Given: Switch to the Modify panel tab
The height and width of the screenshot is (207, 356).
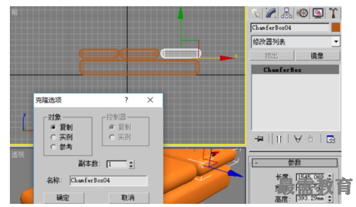Looking at the screenshot, I should pyautogui.click(x=271, y=13).
